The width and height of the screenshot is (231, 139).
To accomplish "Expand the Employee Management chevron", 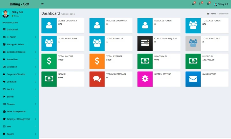I will pos(35,119).
